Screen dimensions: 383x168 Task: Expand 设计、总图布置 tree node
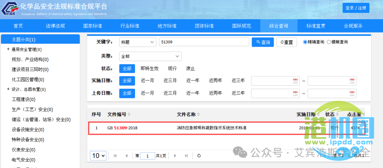pyautogui.click(x=8, y=89)
